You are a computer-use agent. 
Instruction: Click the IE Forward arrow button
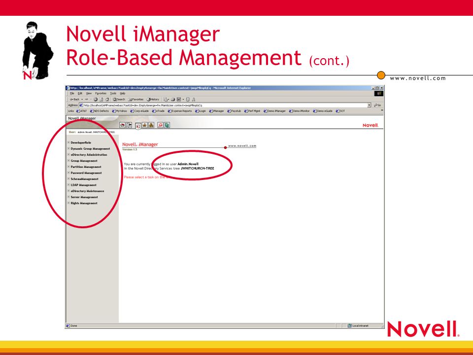pyautogui.click(x=87, y=99)
